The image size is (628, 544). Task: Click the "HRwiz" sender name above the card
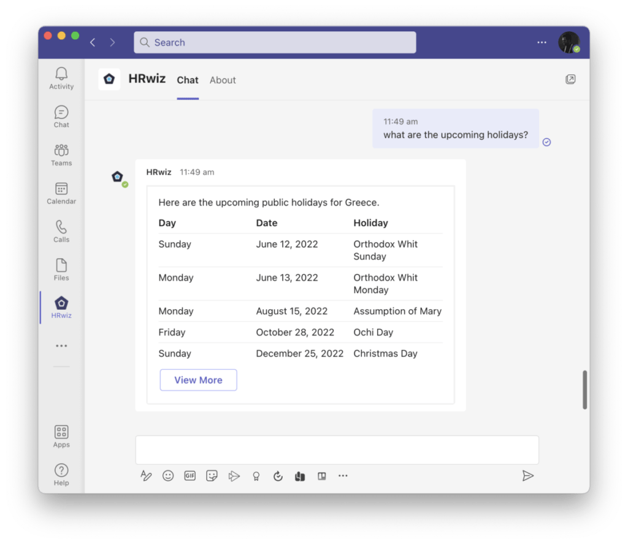(159, 172)
